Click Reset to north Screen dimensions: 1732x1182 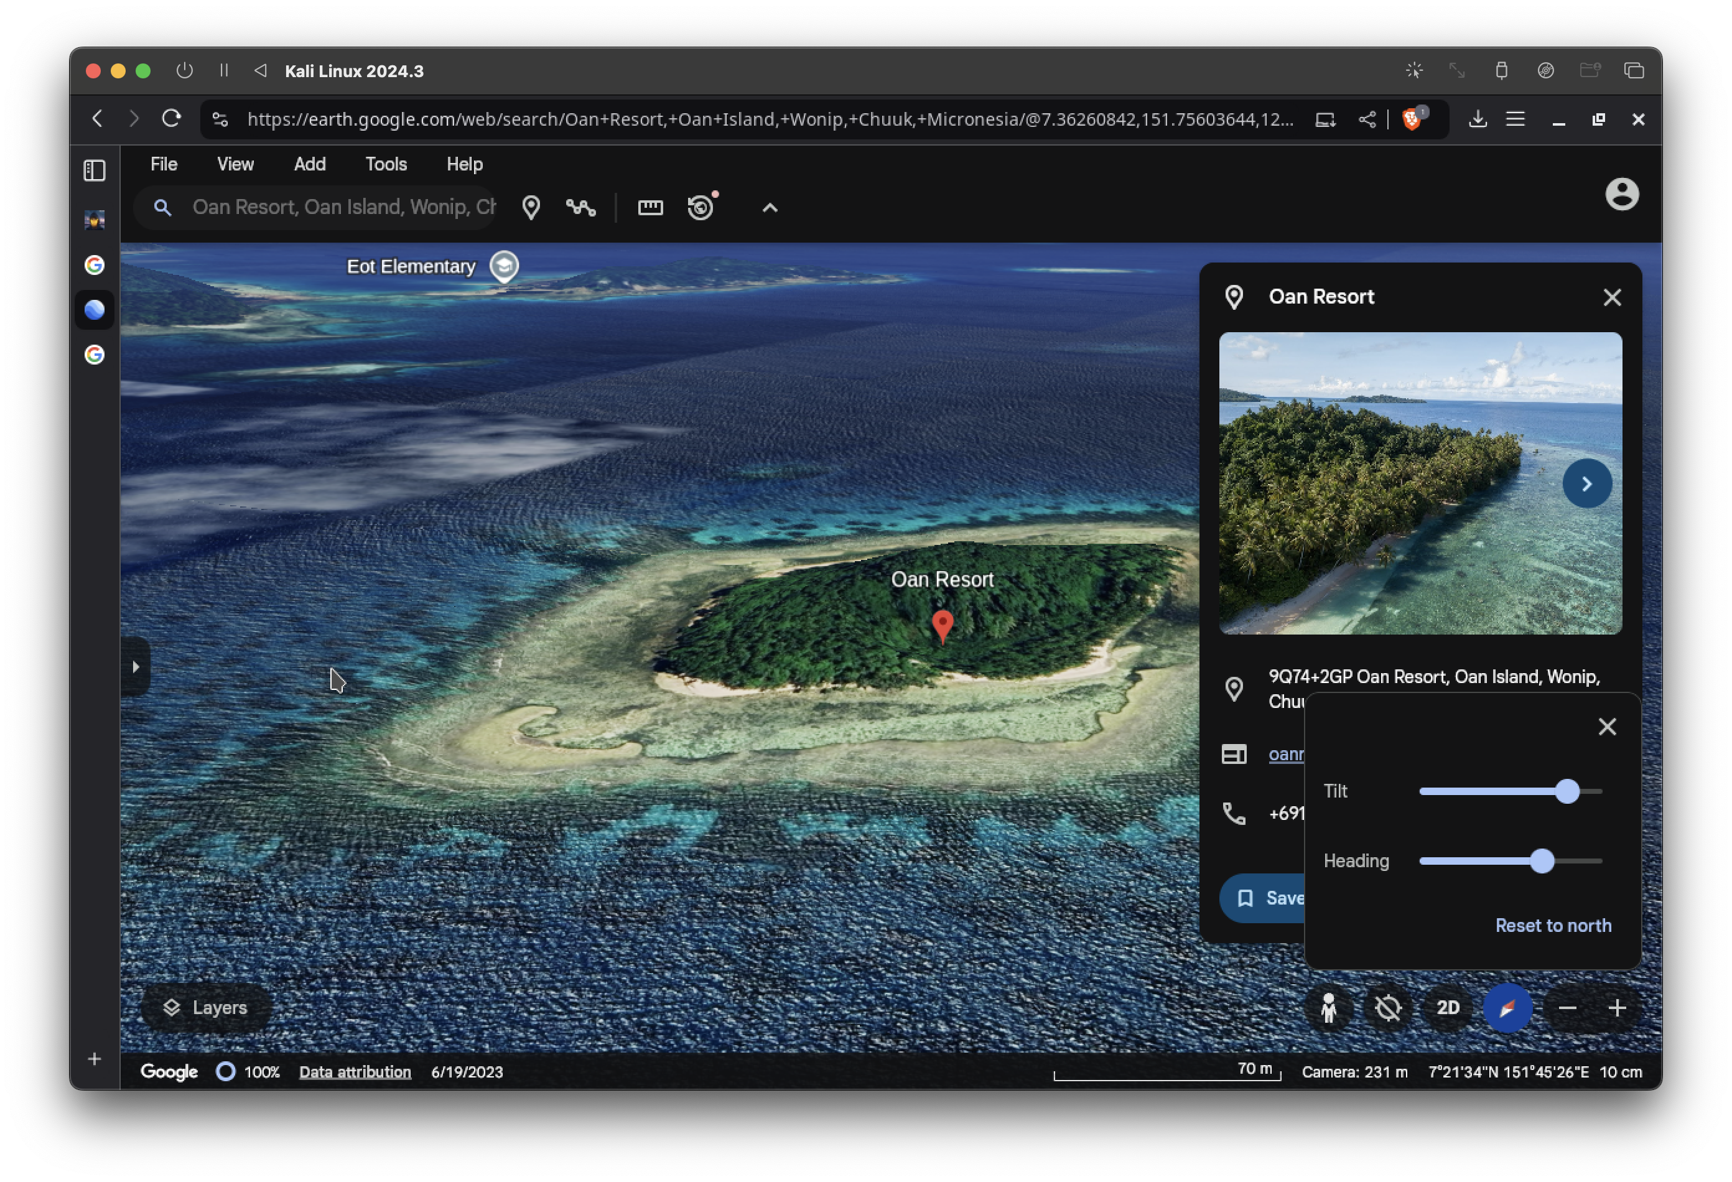(x=1553, y=925)
